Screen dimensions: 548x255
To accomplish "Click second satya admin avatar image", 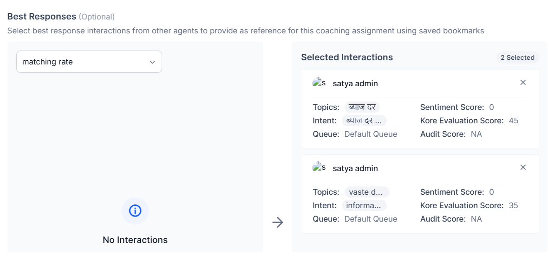I will [319, 168].
